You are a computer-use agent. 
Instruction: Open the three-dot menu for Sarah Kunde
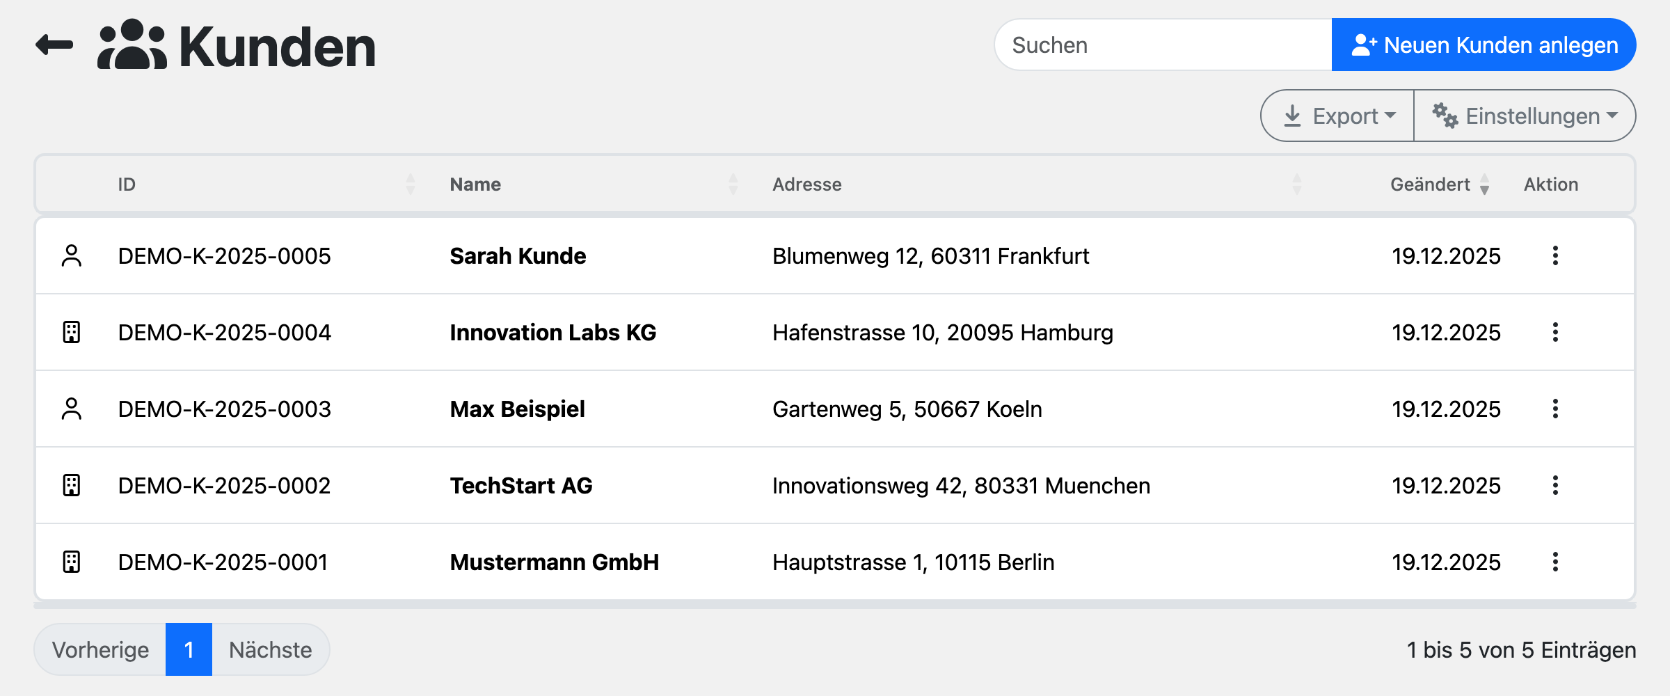tap(1555, 256)
